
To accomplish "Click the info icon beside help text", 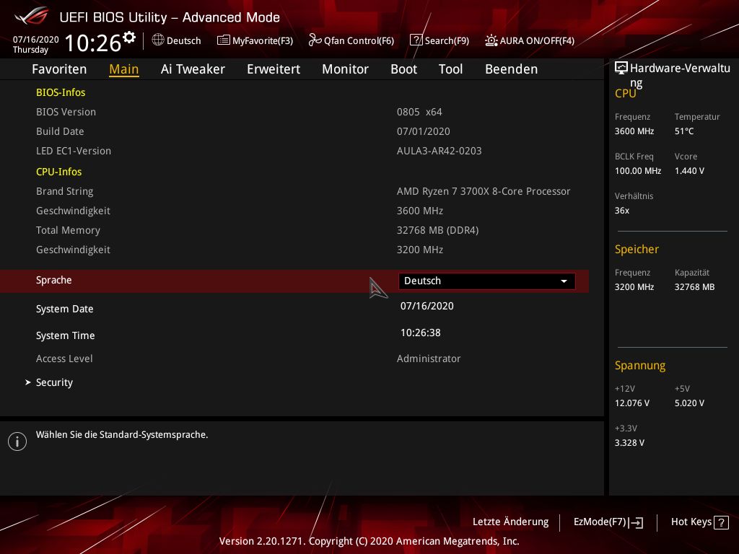I will pyautogui.click(x=17, y=441).
